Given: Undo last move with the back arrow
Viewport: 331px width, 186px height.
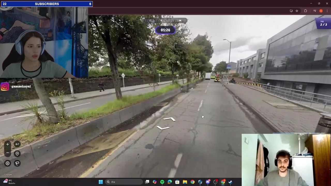Looking at the screenshot, I should pyautogui.click(x=17, y=144).
